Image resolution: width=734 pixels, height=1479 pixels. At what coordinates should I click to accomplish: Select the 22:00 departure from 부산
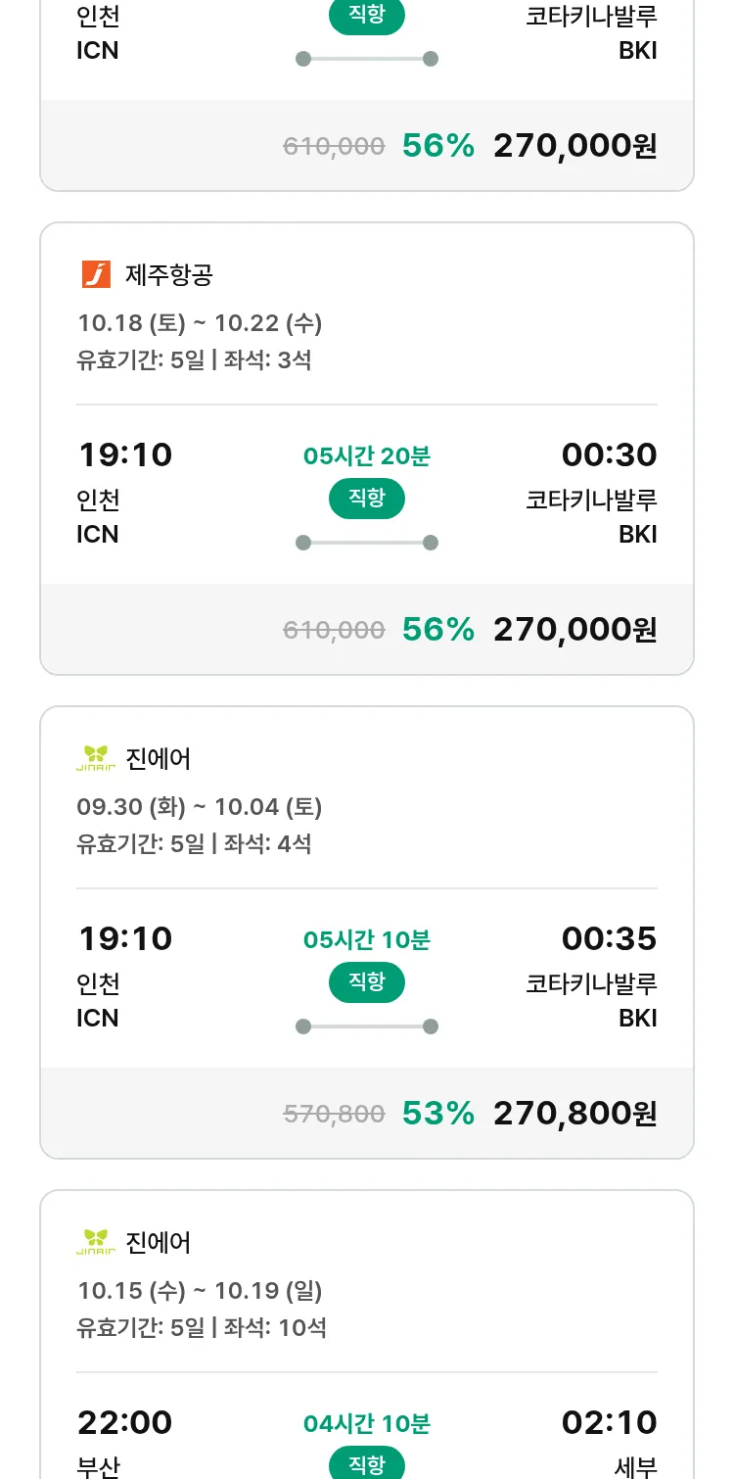click(x=125, y=1422)
